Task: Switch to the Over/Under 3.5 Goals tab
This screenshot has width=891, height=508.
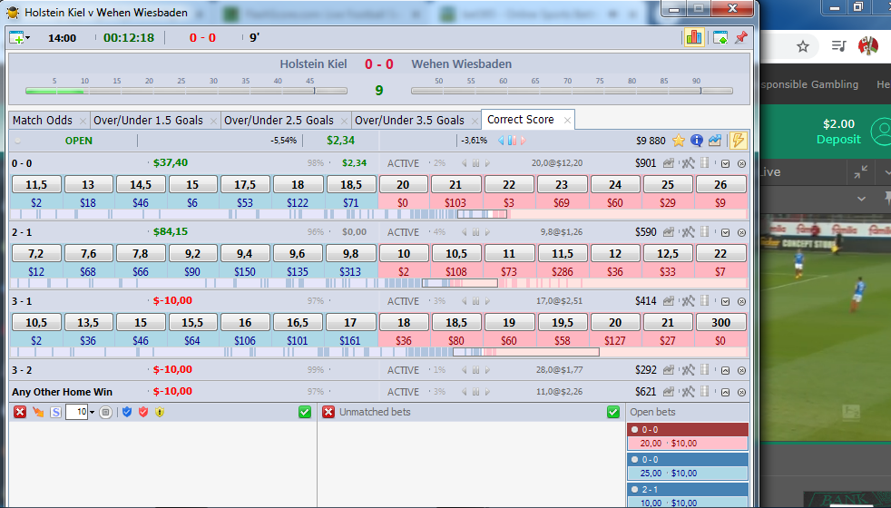Action: [410, 121]
